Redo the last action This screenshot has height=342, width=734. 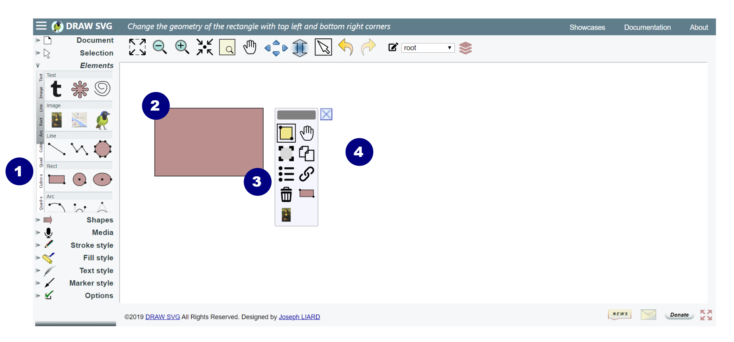tap(368, 47)
